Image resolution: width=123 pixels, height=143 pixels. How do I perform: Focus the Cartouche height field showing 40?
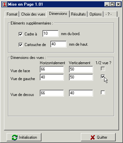click(58, 44)
